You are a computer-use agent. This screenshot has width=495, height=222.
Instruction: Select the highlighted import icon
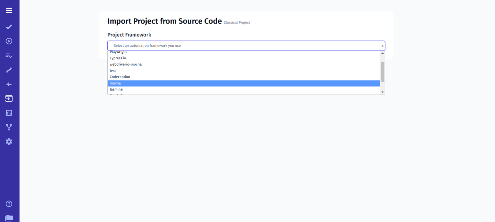pos(9,98)
